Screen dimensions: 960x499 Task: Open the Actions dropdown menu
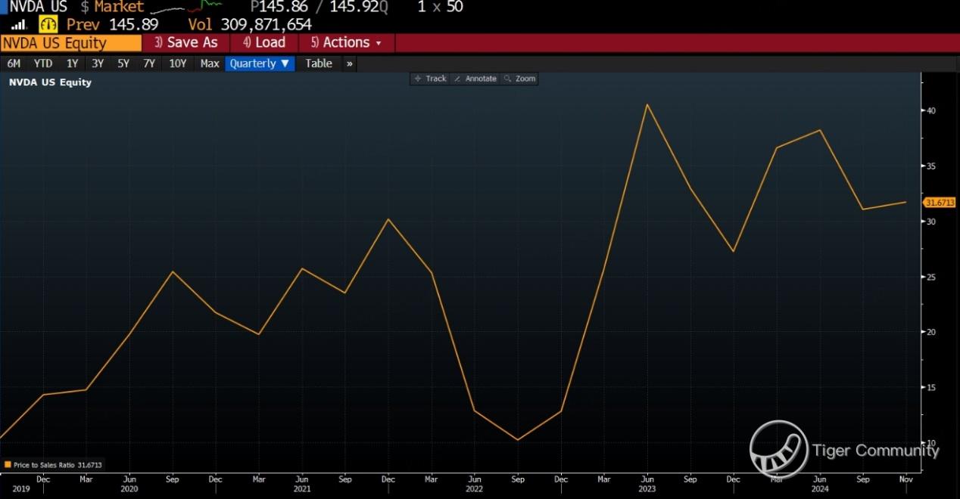[347, 43]
